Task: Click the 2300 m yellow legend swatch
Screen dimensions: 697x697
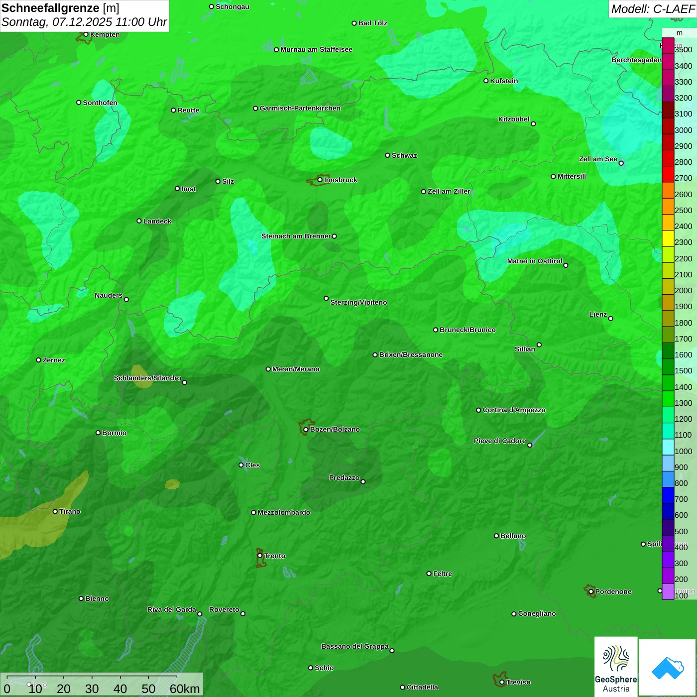Action: click(668, 238)
